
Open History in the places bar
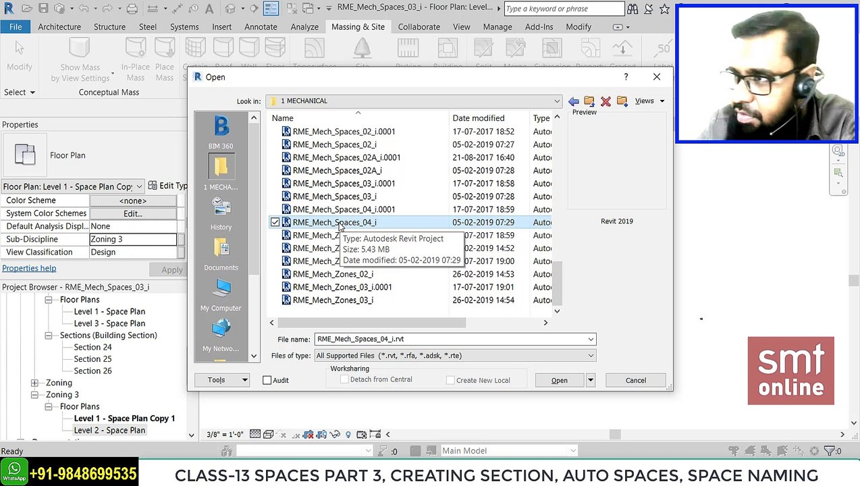[221, 213]
